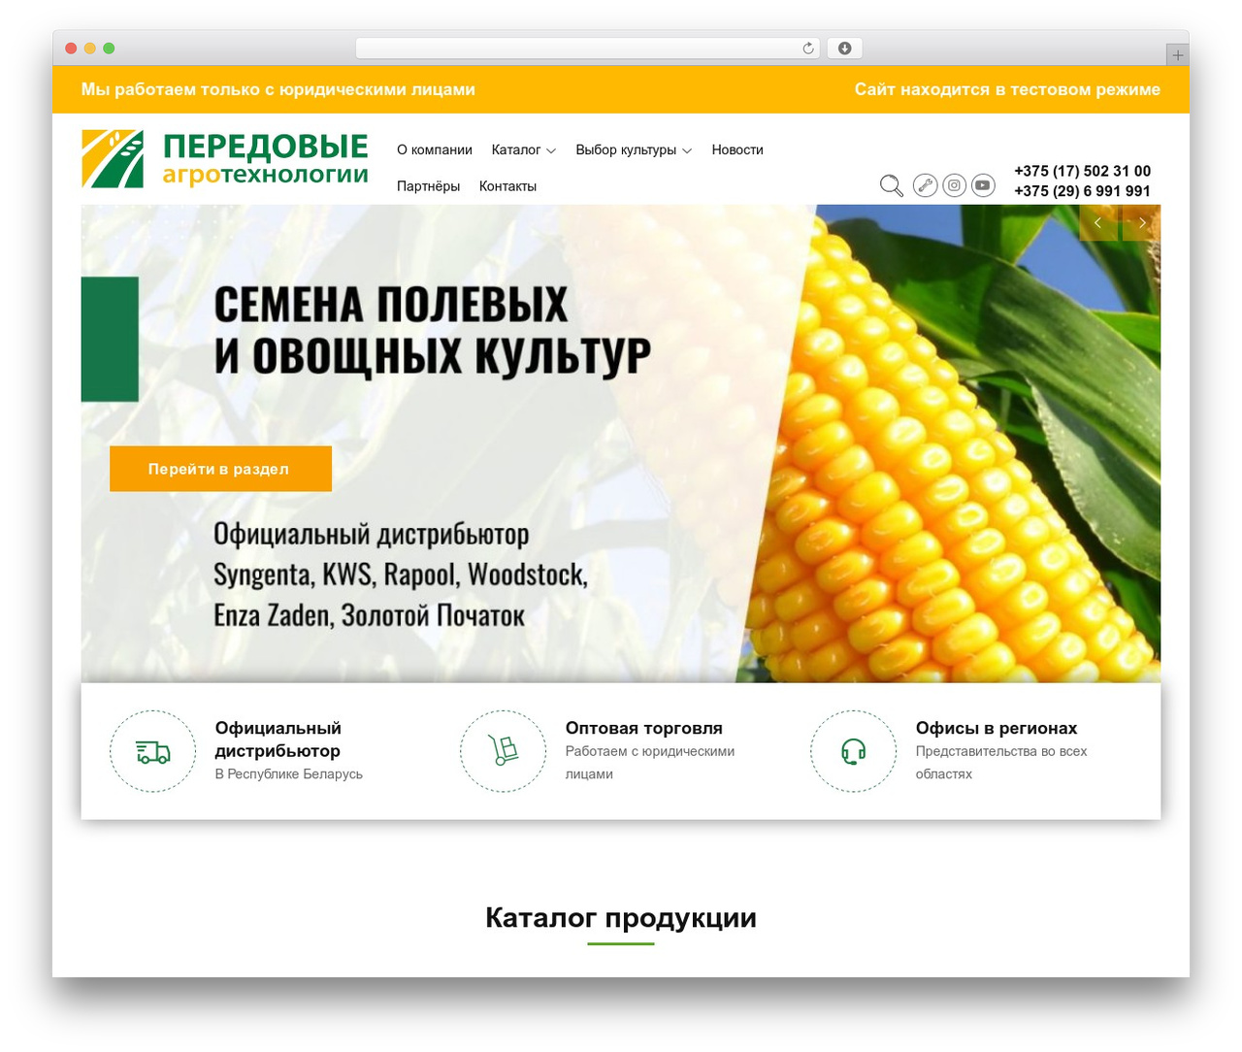
Task: Click Сайт находится в тестовом режиме notice
Action: pos(1007,89)
